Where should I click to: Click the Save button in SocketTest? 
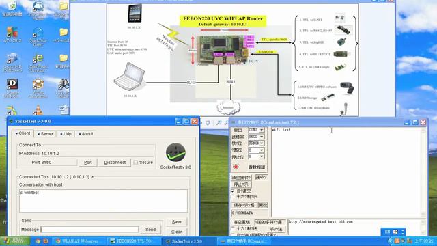tap(176, 222)
